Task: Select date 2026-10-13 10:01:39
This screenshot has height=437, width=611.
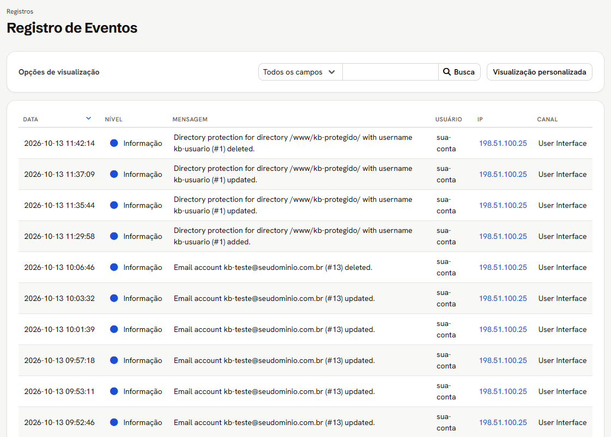Action: click(59, 330)
